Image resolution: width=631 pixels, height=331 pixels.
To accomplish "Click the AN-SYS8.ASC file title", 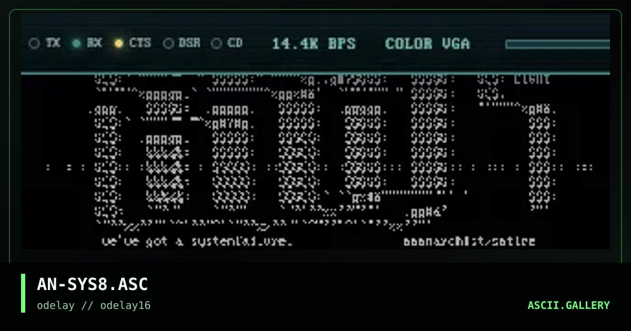I will point(93,284).
